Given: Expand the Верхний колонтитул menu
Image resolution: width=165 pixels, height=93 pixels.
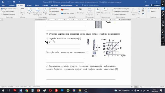Looking at the screenshot, I should (x=120, y=9).
